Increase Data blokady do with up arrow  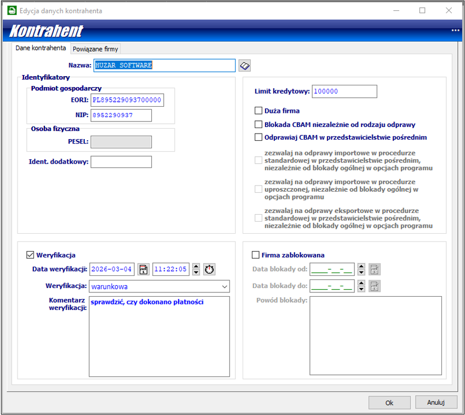(x=361, y=284)
